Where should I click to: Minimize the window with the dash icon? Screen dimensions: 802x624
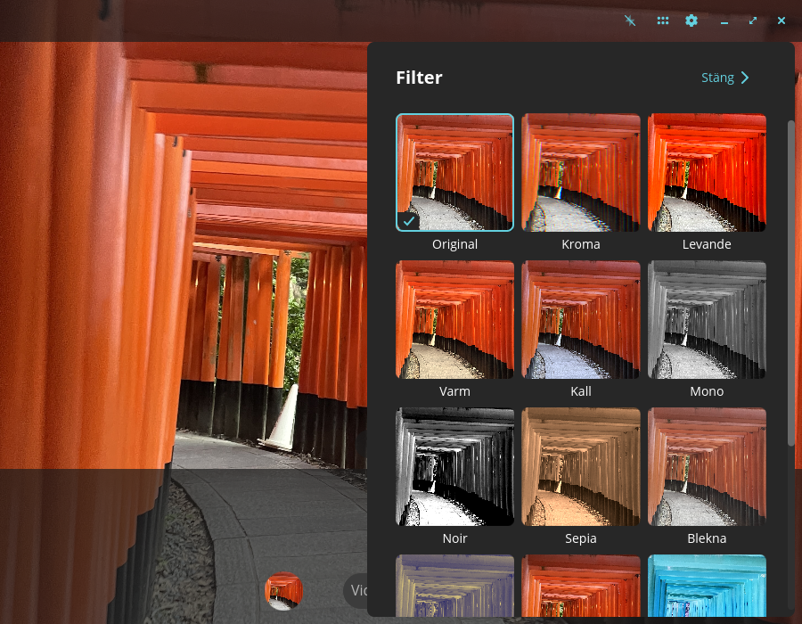[724, 22]
